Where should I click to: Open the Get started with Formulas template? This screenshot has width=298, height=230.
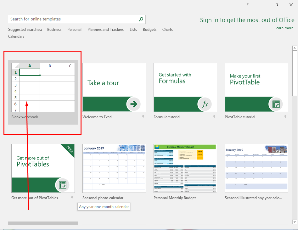(x=185, y=87)
